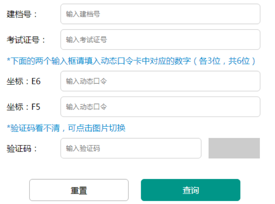Viewport: 275px width, 204px height.
Task: Click the 考试证号 label text
Action: [26, 40]
